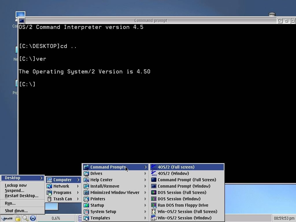
Task: Expand the Templates submenu arrow
Action: point(146,218)
